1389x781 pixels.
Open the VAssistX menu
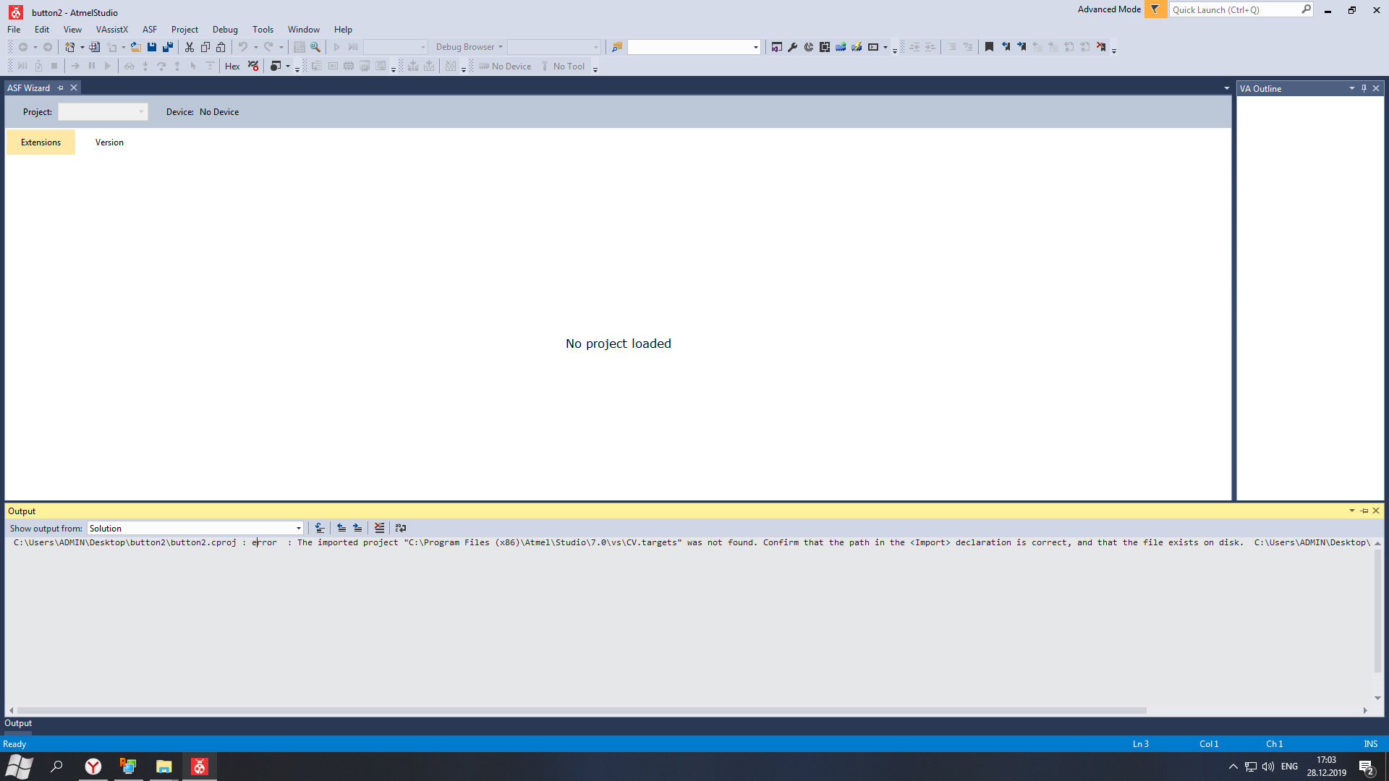(111, 30)
